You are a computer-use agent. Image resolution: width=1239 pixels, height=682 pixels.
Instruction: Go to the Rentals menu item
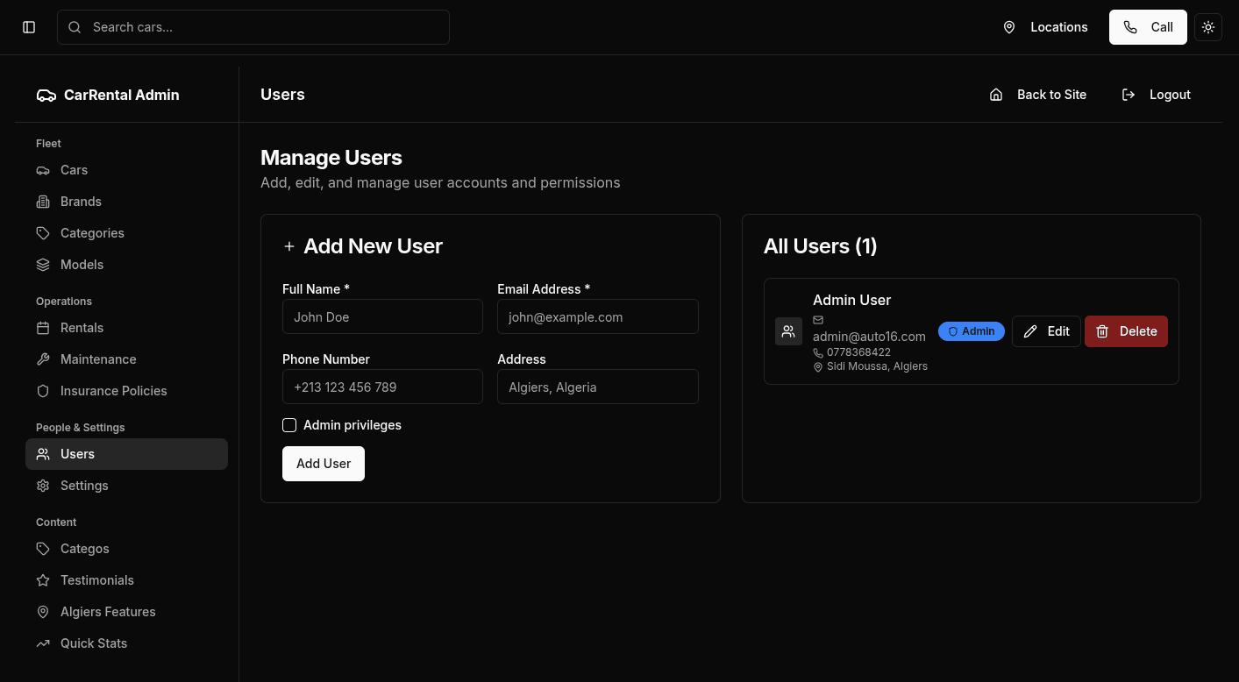(126, 328)
